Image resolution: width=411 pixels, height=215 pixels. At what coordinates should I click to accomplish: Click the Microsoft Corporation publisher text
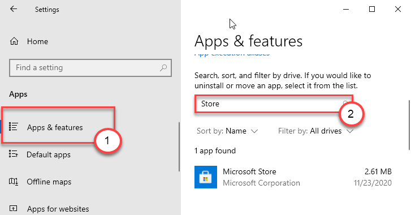coord(261,183)
